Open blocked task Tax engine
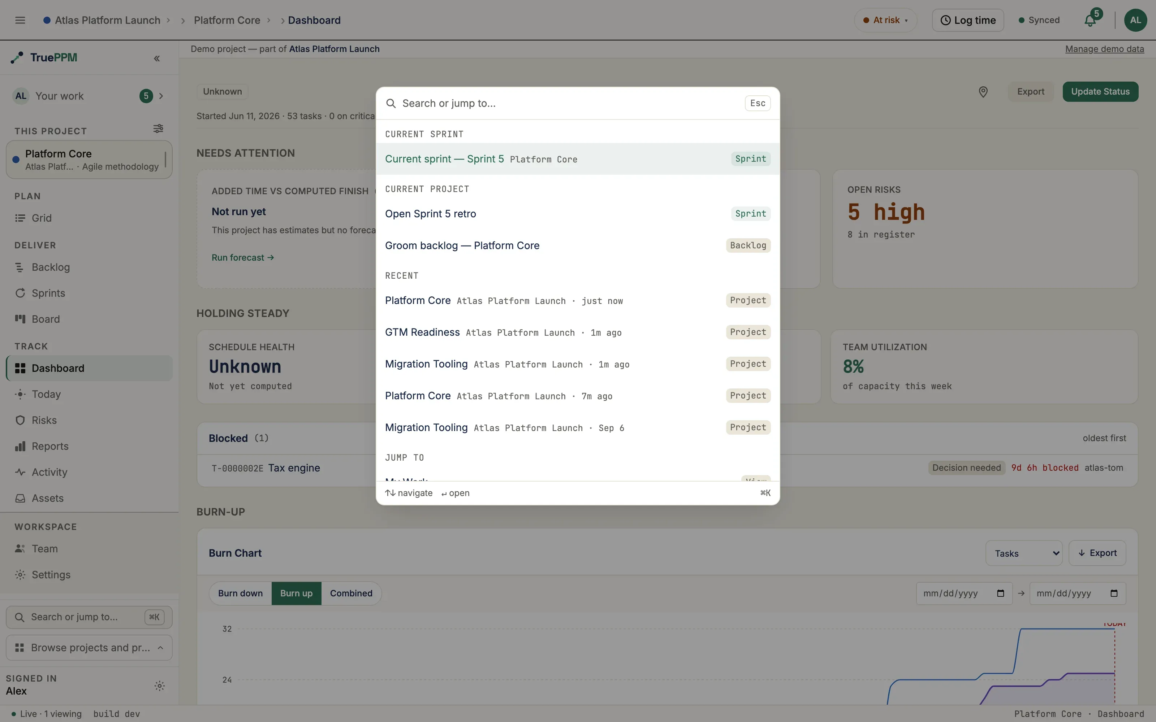 [x=294, y=469]
